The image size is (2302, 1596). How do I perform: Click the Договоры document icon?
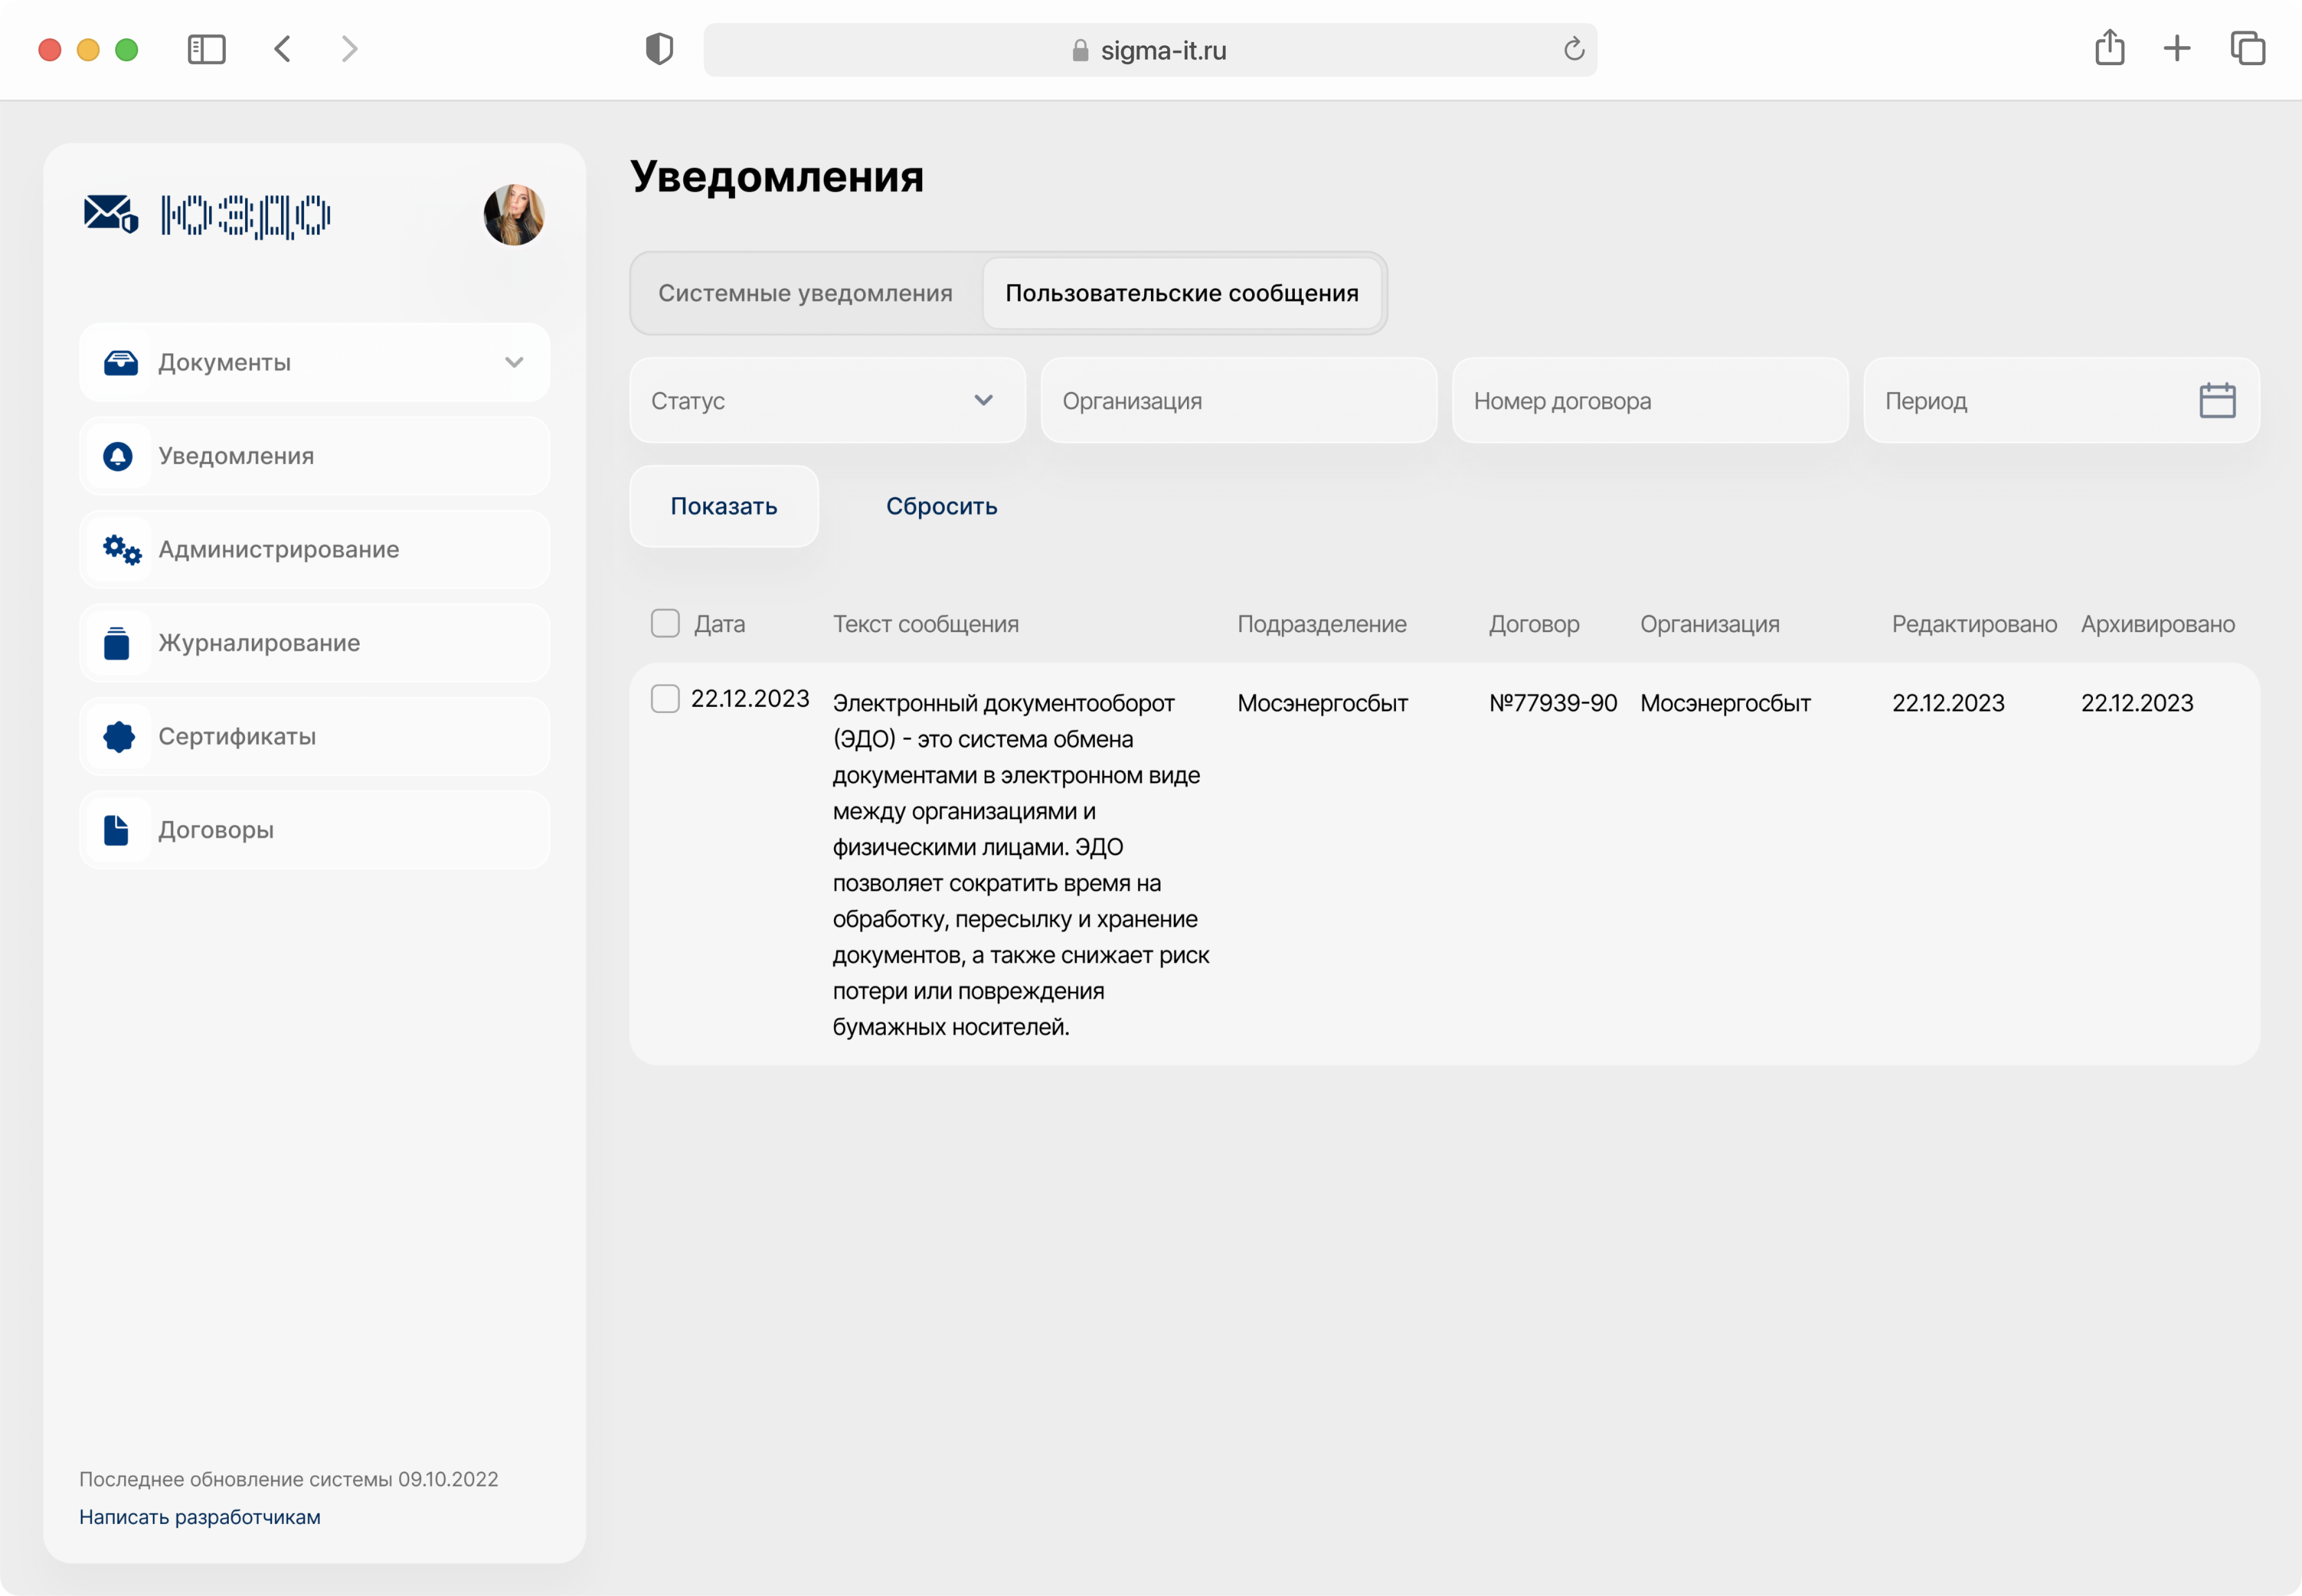pyautogui.click(x=117, y=830)
